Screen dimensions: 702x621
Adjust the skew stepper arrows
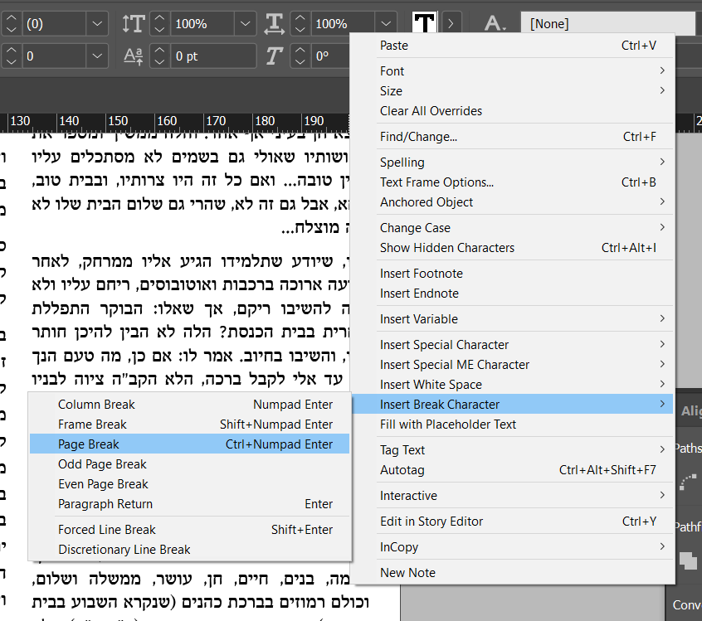click(300, 56)
